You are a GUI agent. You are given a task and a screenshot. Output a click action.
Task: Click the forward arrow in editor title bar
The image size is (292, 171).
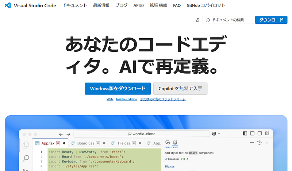(68, 134)
